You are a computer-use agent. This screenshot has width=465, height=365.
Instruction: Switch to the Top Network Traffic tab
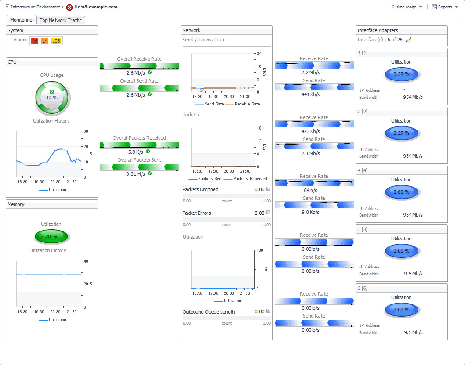coord(61,20)
